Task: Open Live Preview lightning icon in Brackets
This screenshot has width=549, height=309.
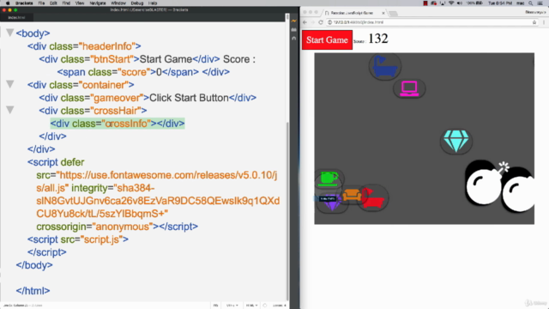Action: click(x=293, y=21)
